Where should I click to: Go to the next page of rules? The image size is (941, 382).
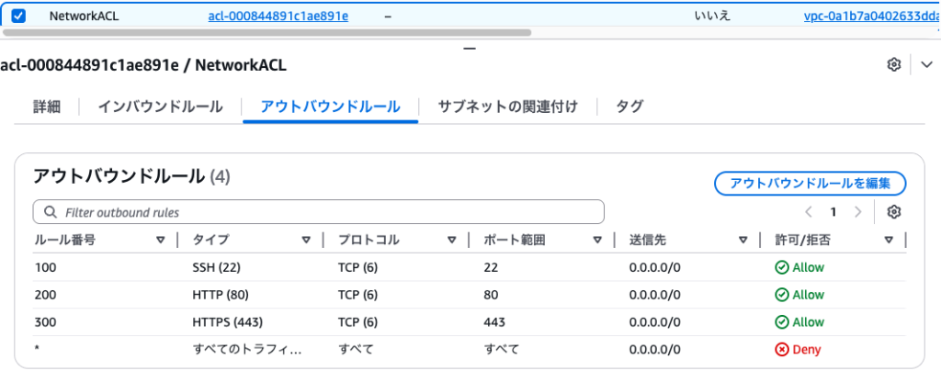point(858,212)
